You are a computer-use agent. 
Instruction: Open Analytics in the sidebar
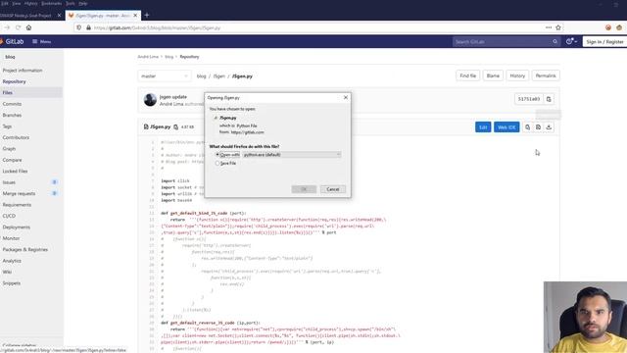[12, 261]
